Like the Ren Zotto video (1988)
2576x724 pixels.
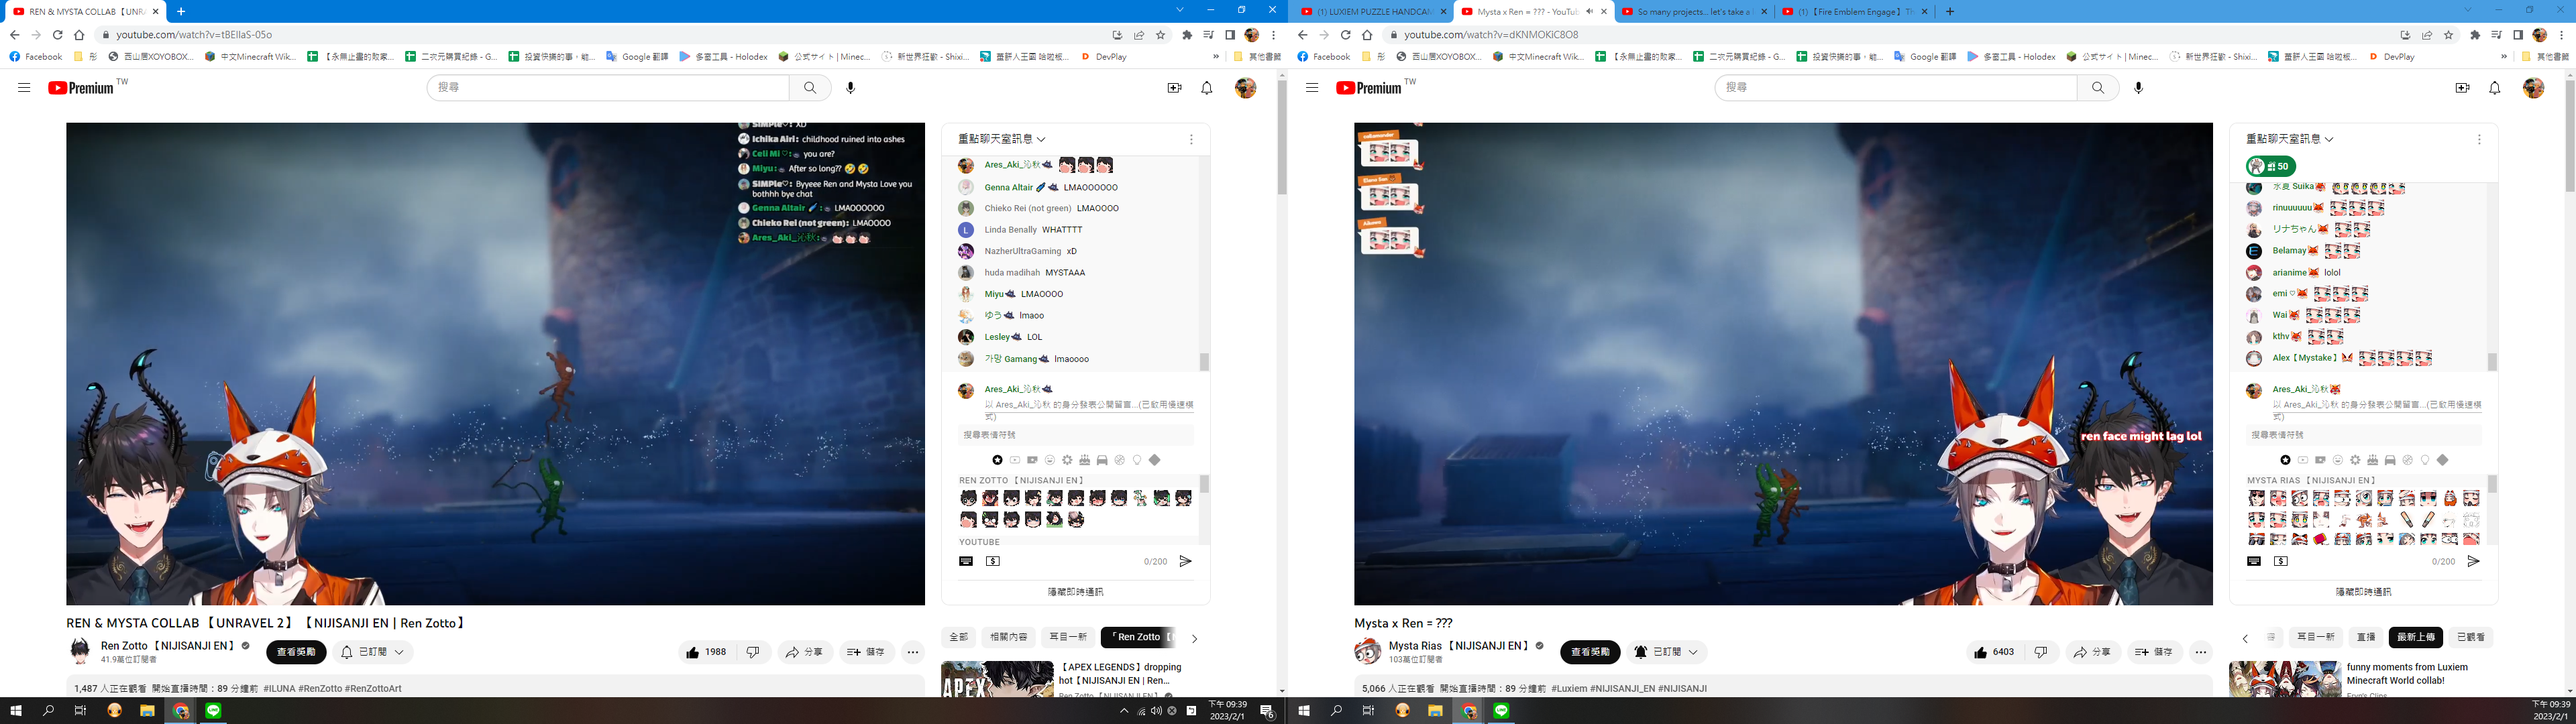[x=706, y=652]
